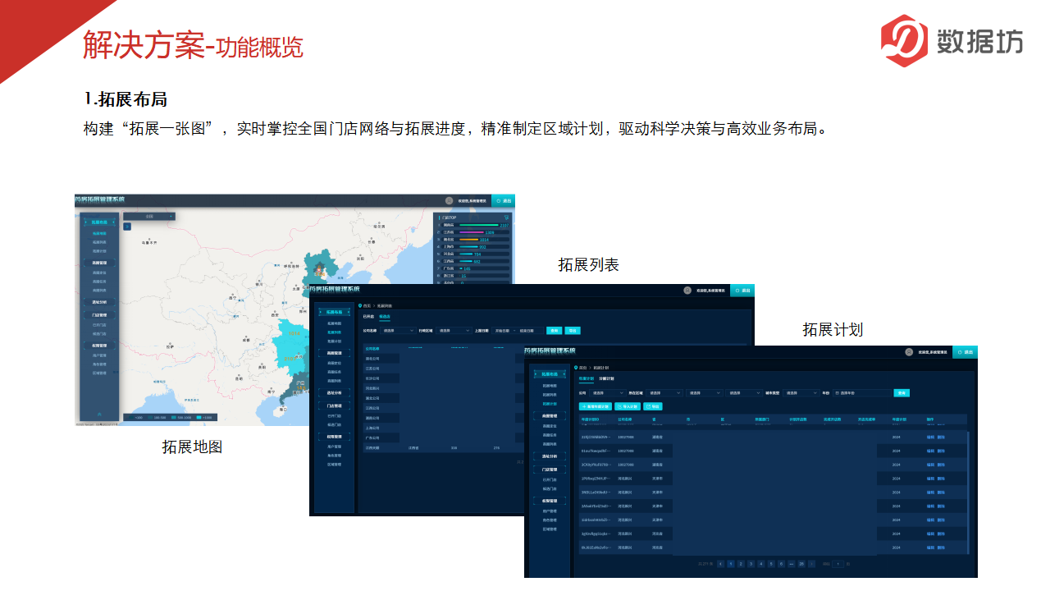Switch to the 分解计划 tab in the plan window
This screenshot has height=591, width=1050.
pos(606,378)
